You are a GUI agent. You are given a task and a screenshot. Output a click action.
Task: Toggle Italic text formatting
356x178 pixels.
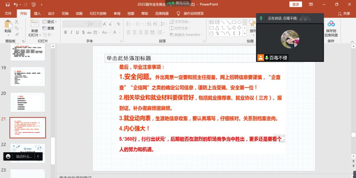72,32
